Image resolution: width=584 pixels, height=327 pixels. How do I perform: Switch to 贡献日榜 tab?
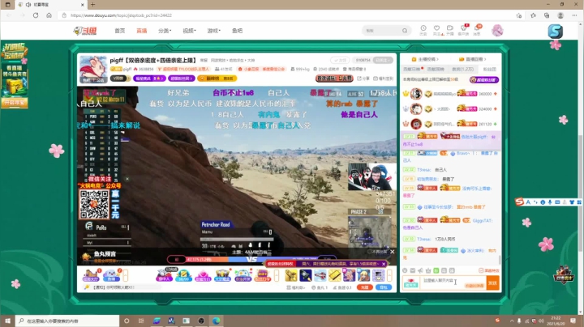412,69
